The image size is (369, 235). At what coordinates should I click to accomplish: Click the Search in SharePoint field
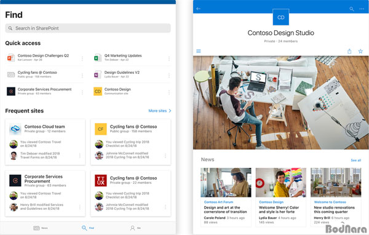[x=88, y=28]
